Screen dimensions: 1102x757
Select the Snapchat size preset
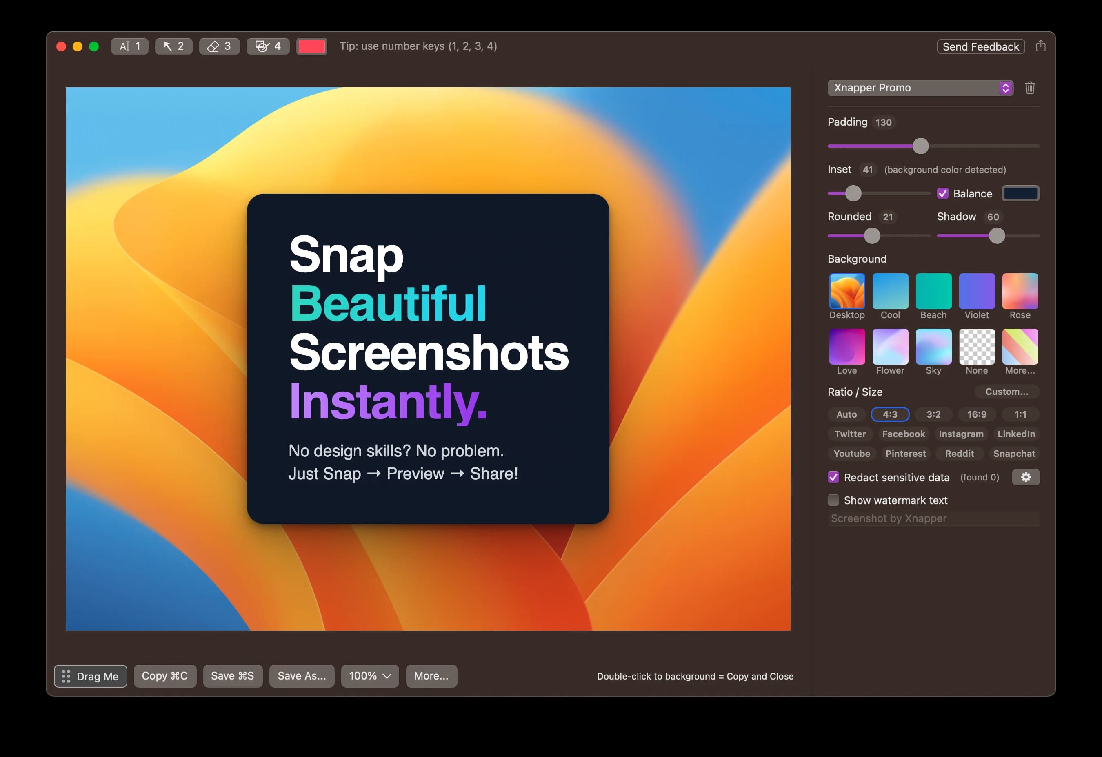click(1014, 454)
